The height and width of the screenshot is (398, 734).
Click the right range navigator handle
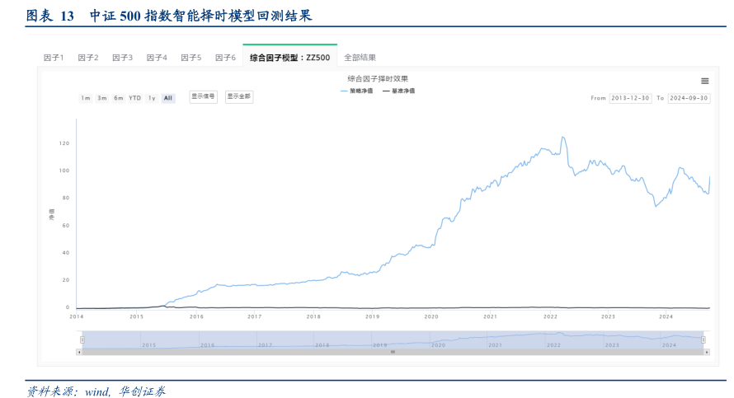pos(703,339)
